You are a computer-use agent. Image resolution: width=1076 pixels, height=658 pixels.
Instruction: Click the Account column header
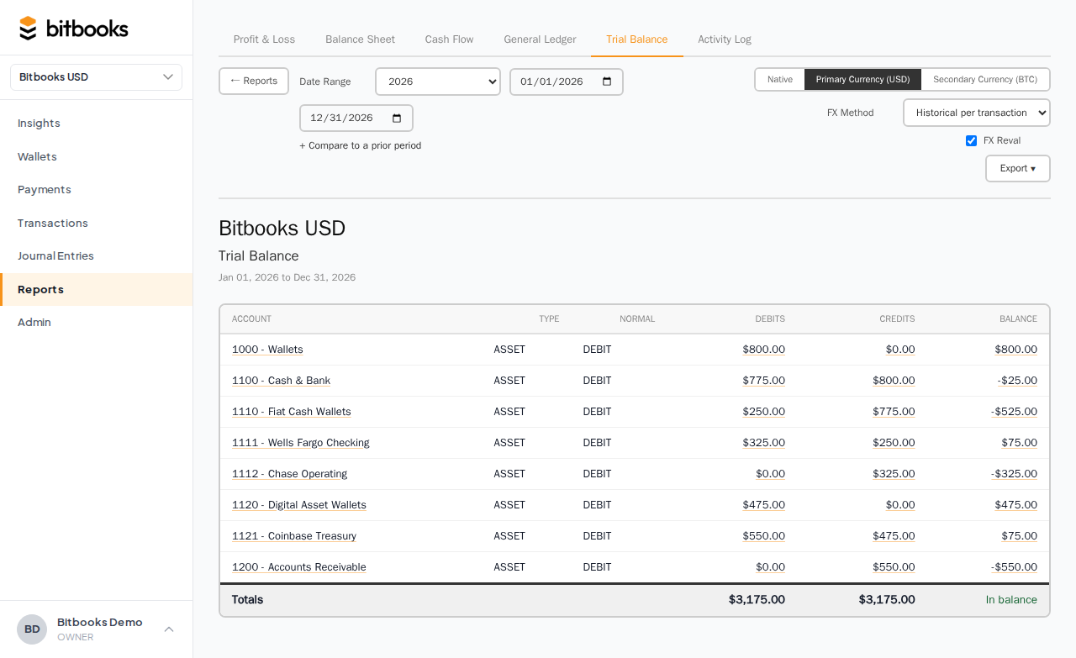251,319
